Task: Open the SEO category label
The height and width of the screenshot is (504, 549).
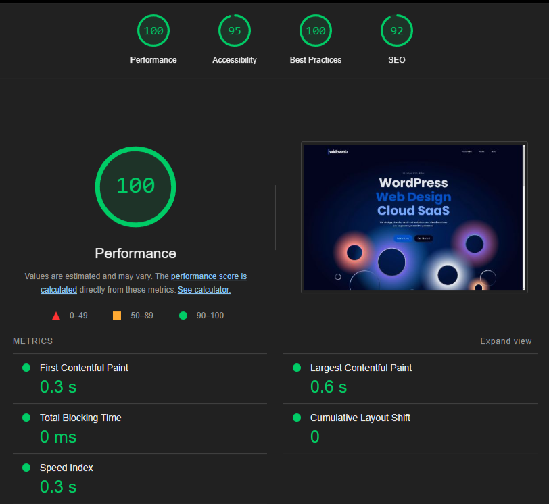Action: pos(397,60)
